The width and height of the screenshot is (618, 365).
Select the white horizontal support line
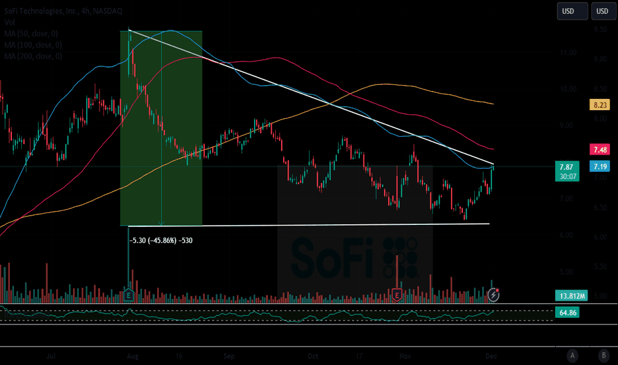309,225
